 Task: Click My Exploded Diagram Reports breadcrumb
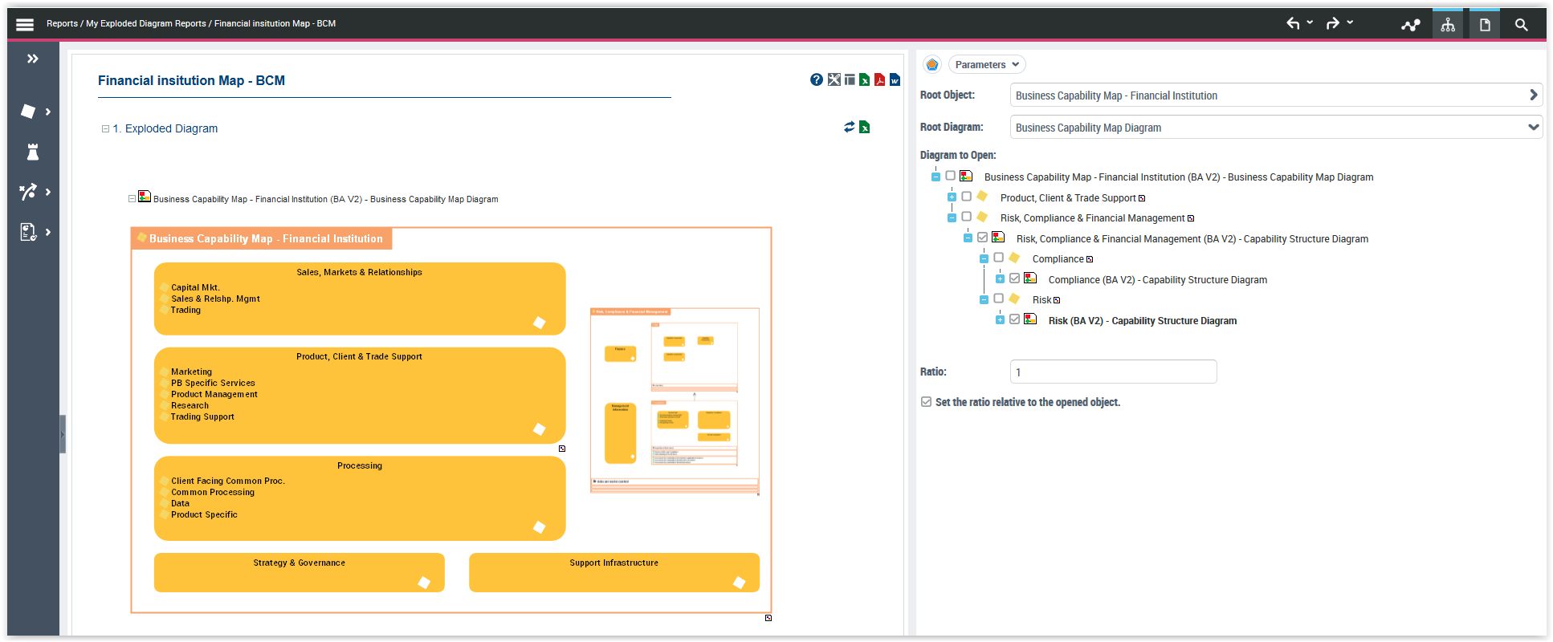coord(146,24)
